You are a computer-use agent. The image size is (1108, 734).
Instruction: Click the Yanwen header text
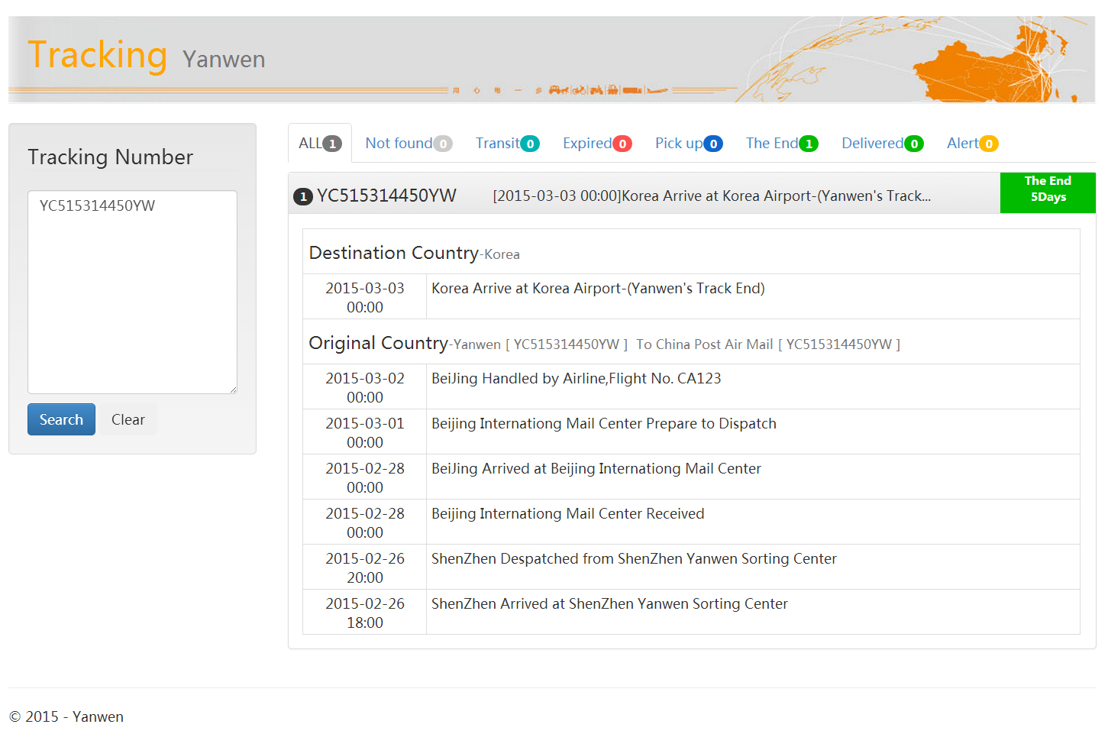(x=224, y=59)
